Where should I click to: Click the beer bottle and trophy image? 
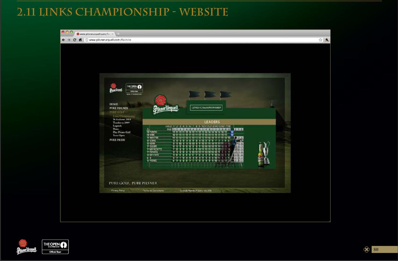pyautogui.click(x=264, y=154)
